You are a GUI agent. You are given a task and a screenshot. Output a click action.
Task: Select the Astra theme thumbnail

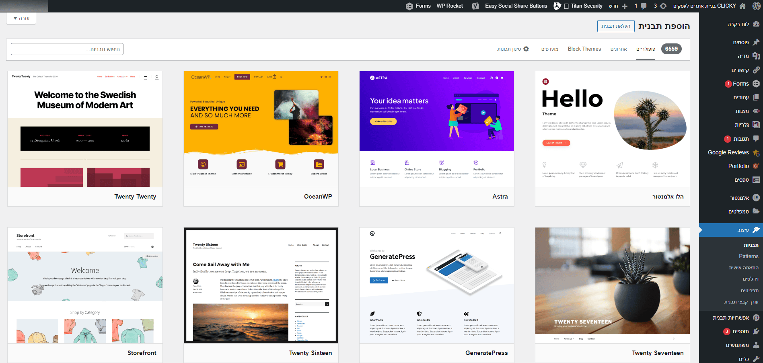tap(437, 129)
